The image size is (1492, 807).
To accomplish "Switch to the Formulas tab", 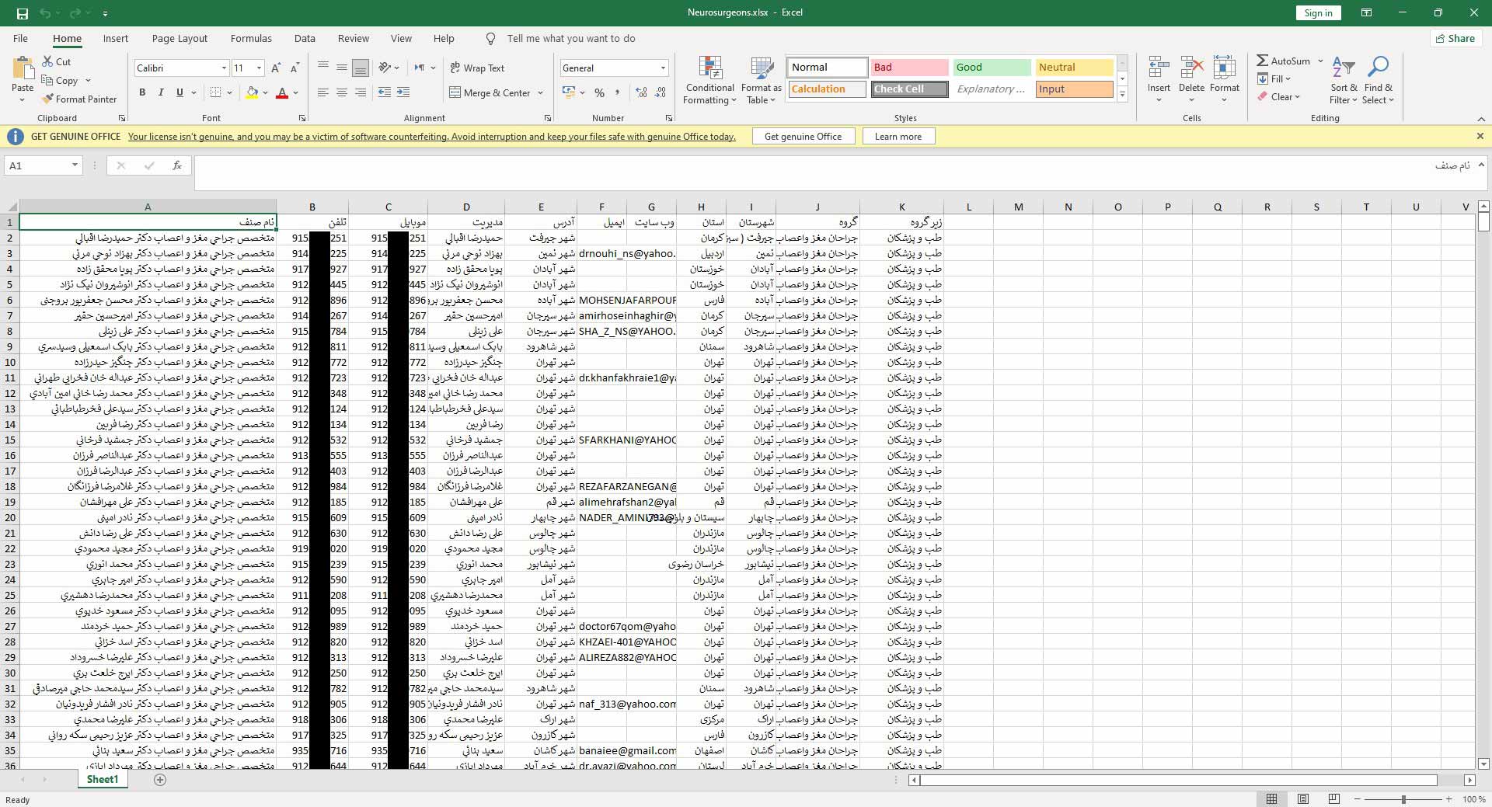I will point(251,39).
